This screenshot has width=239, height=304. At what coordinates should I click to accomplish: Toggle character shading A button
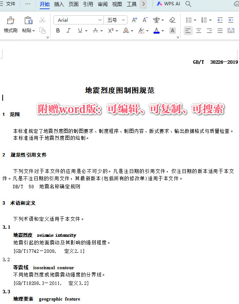172,31
